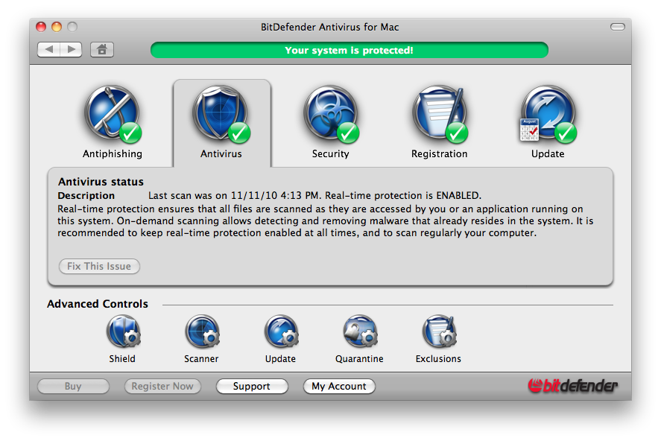Click the Registration label

[439, 153]
